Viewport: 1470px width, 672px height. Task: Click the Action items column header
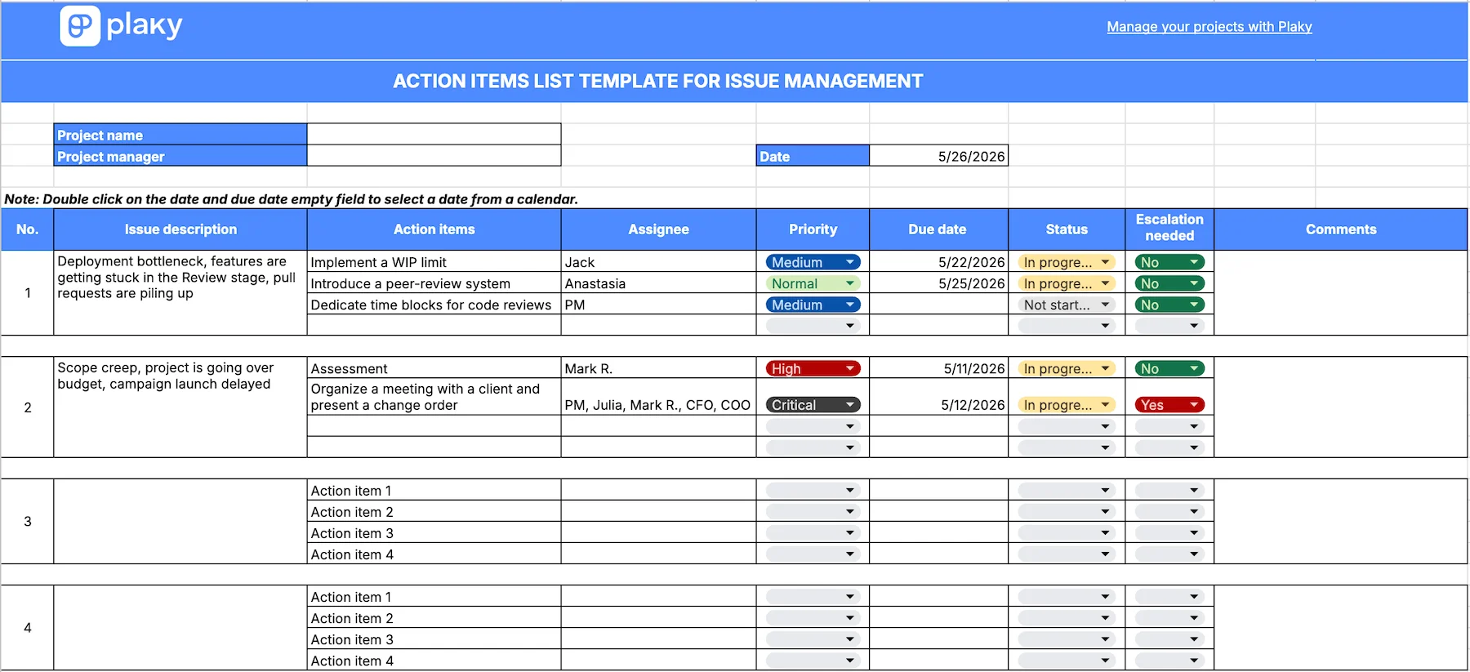(434, 229)
